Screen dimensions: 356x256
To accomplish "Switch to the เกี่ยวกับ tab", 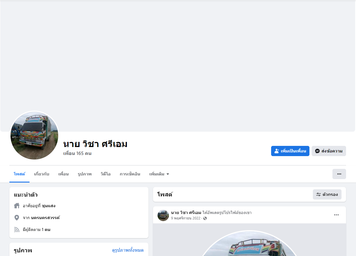I will [41, 174].
